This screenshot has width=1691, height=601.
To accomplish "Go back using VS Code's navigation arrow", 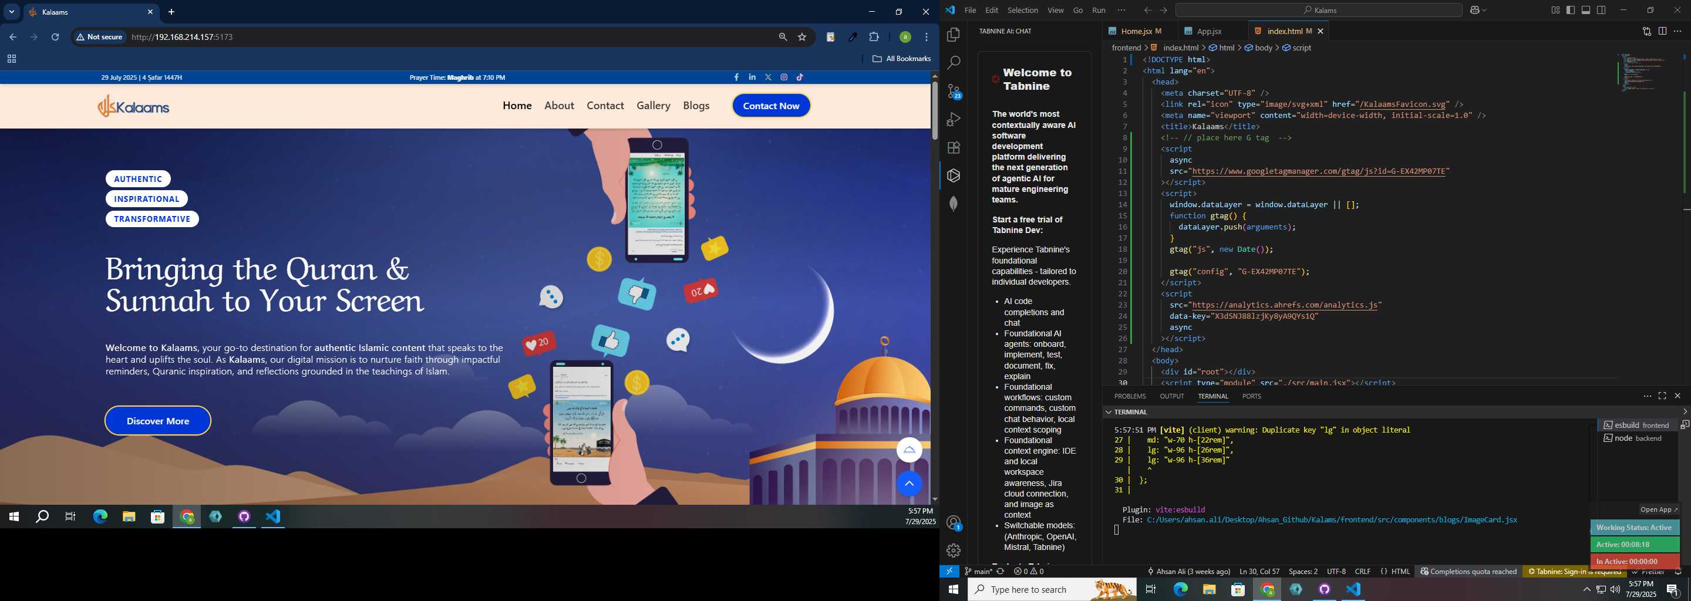I will pyautogui.click(x=1147, y=11).
